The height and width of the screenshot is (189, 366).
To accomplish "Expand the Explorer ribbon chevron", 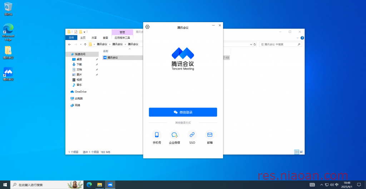I will [297, 38].
